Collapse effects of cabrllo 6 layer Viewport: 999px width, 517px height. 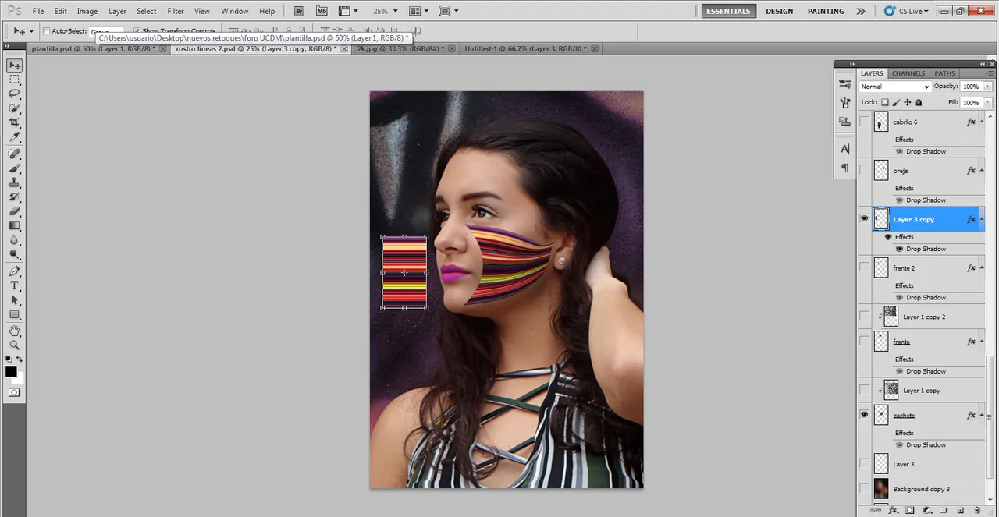point(982,122)
